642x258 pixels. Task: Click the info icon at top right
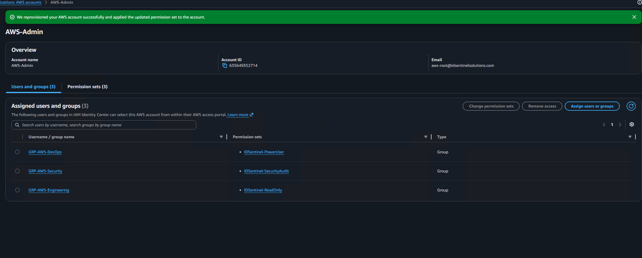pos(639,2)
